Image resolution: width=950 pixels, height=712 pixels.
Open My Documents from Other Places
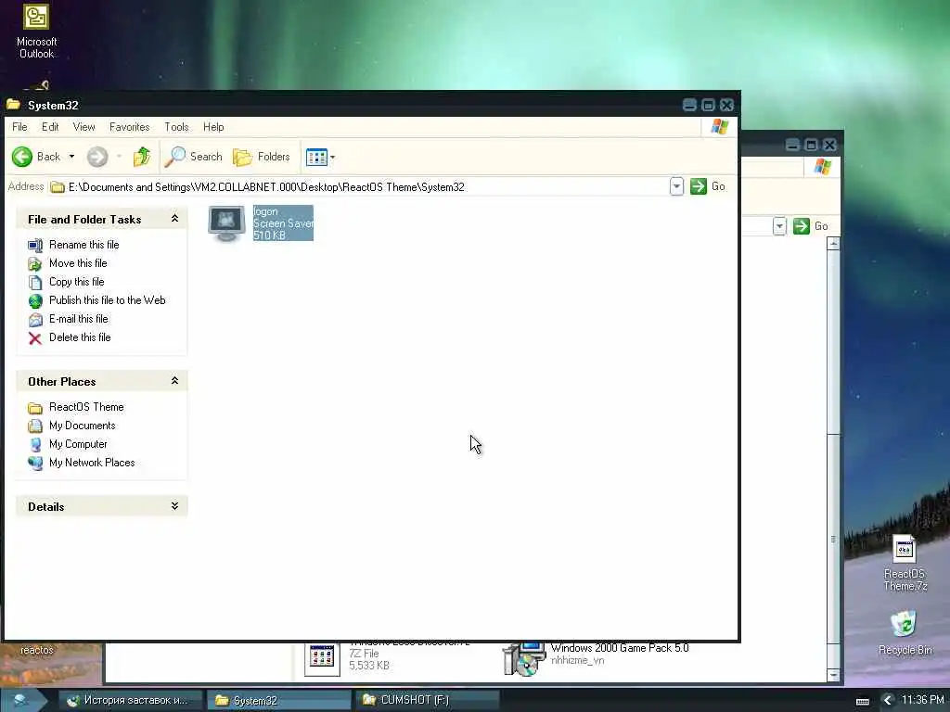(x=82, y=426)
